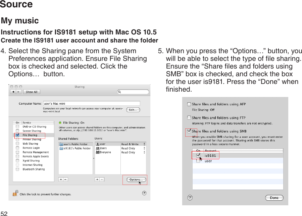302x216 pixels.
Task: Click folder icon of user's Public Folder
Action: click(61, 144)
